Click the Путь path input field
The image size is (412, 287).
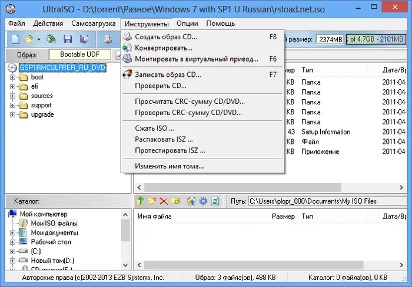click(x=327, y=201)
